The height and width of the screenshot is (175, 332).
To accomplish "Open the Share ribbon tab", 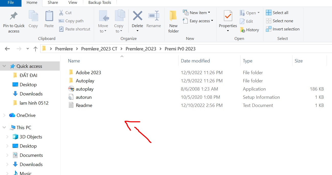I will point(53,3).
